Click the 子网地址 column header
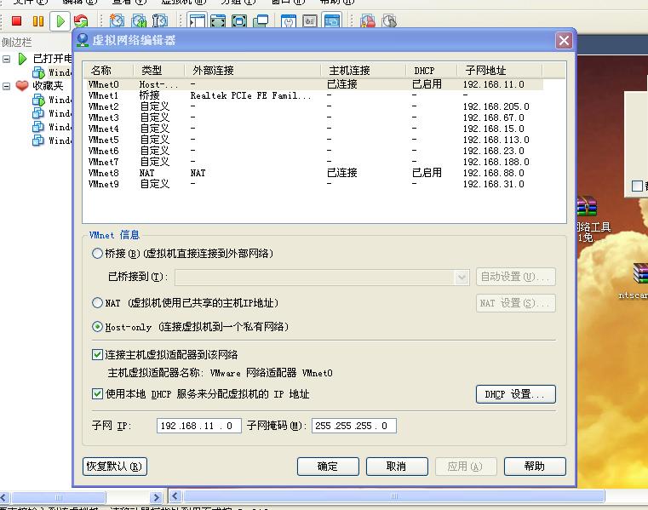648x510 pixels. 500,71
